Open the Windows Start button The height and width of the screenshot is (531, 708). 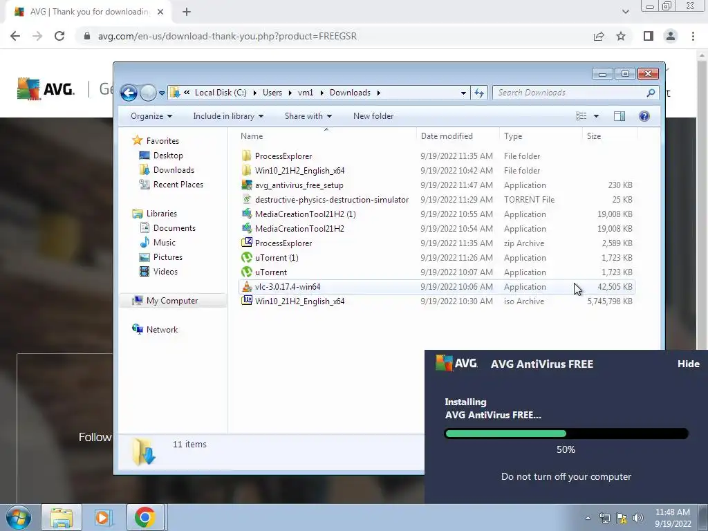coord(19,517)
